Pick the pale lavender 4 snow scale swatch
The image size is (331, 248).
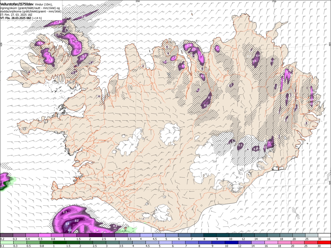[146, 235]
